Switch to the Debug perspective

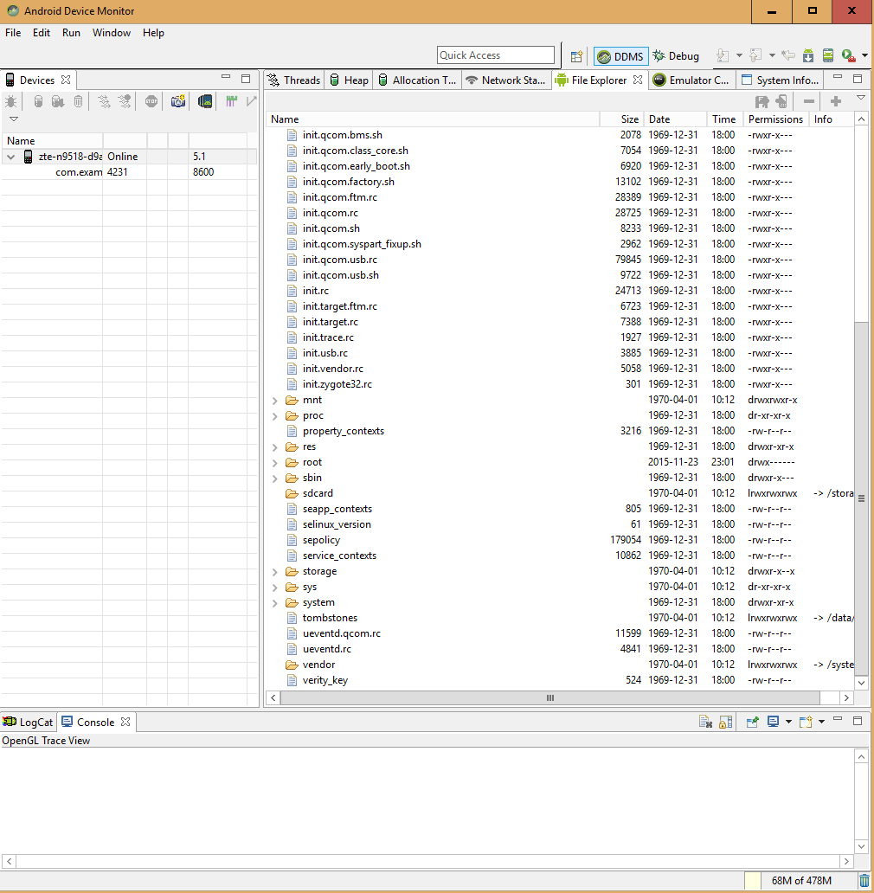click(676, 56)
